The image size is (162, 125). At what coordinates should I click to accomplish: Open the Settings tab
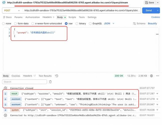92,17
